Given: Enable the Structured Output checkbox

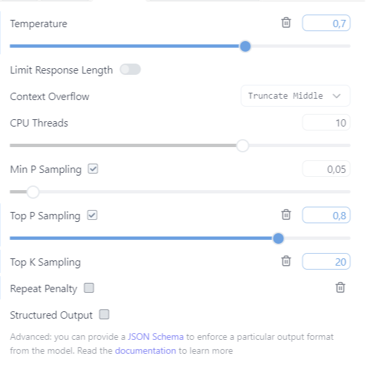Looking at the screenshot, I should (104, 314).
